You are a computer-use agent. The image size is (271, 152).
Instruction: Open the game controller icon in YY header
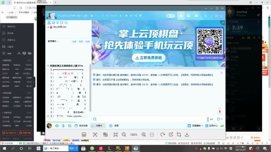click(196, 16)
